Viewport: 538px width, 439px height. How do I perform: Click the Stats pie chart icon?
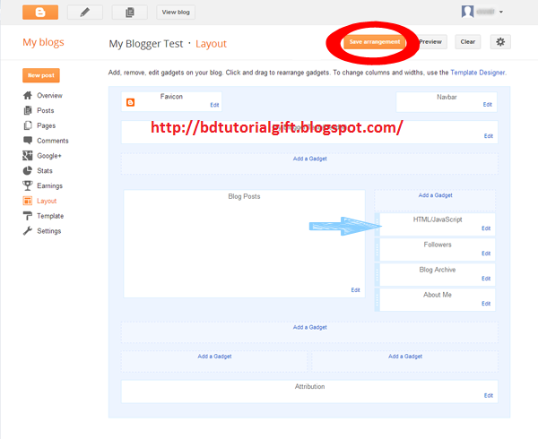(x=28, y=170)
